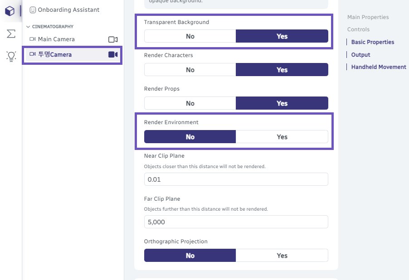Viewport: 409px width, 280px height.
Task: Collapse the Cinematography section chevron
Action: [29, 27]
